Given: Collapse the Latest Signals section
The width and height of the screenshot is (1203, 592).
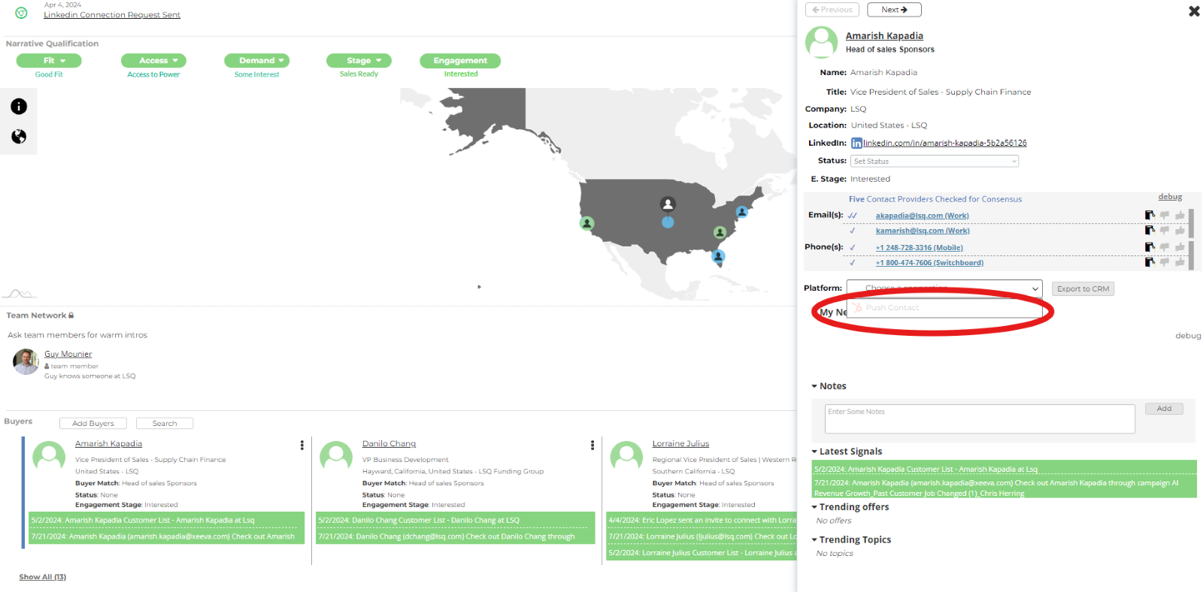Looking at the screenshot, I should point(814,452).
